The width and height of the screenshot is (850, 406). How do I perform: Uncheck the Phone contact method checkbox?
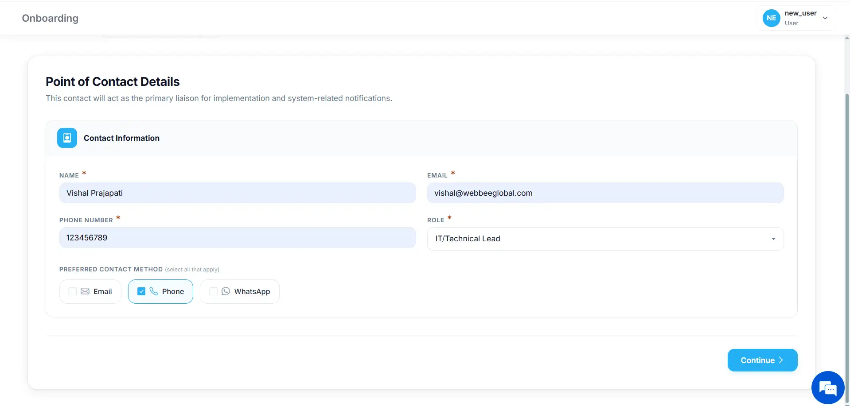[141, 291]
